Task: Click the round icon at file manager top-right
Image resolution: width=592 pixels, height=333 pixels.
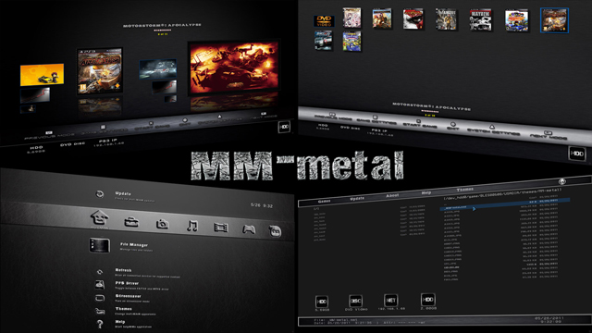Action: coord(562,181)
